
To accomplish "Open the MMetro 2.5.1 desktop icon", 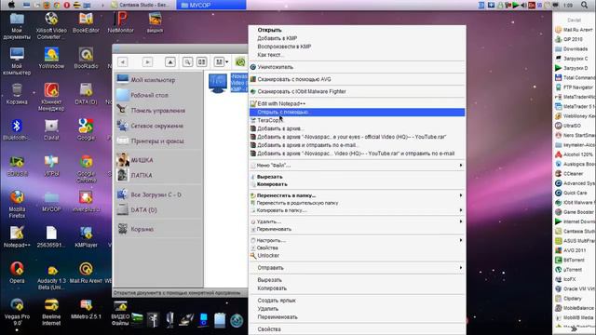I will tap(86, 308).
